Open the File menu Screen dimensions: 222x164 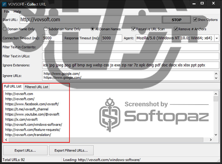tap(7, 11)
